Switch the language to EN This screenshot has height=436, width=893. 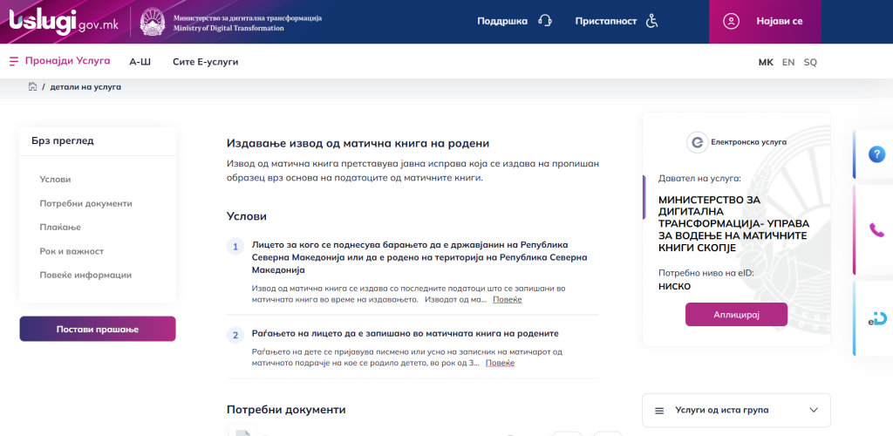pyautogui.click(x=788, y=62)
